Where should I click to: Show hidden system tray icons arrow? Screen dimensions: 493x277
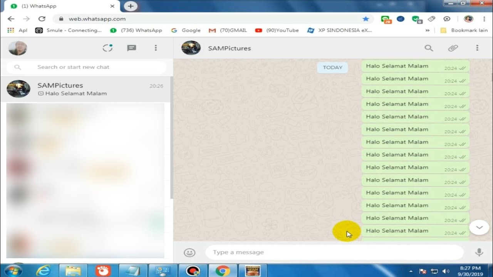point(411,271)
